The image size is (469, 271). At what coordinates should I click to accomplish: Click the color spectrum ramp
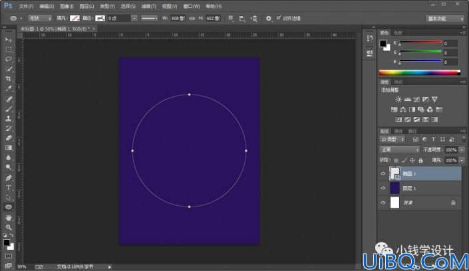tap(419, 72)
